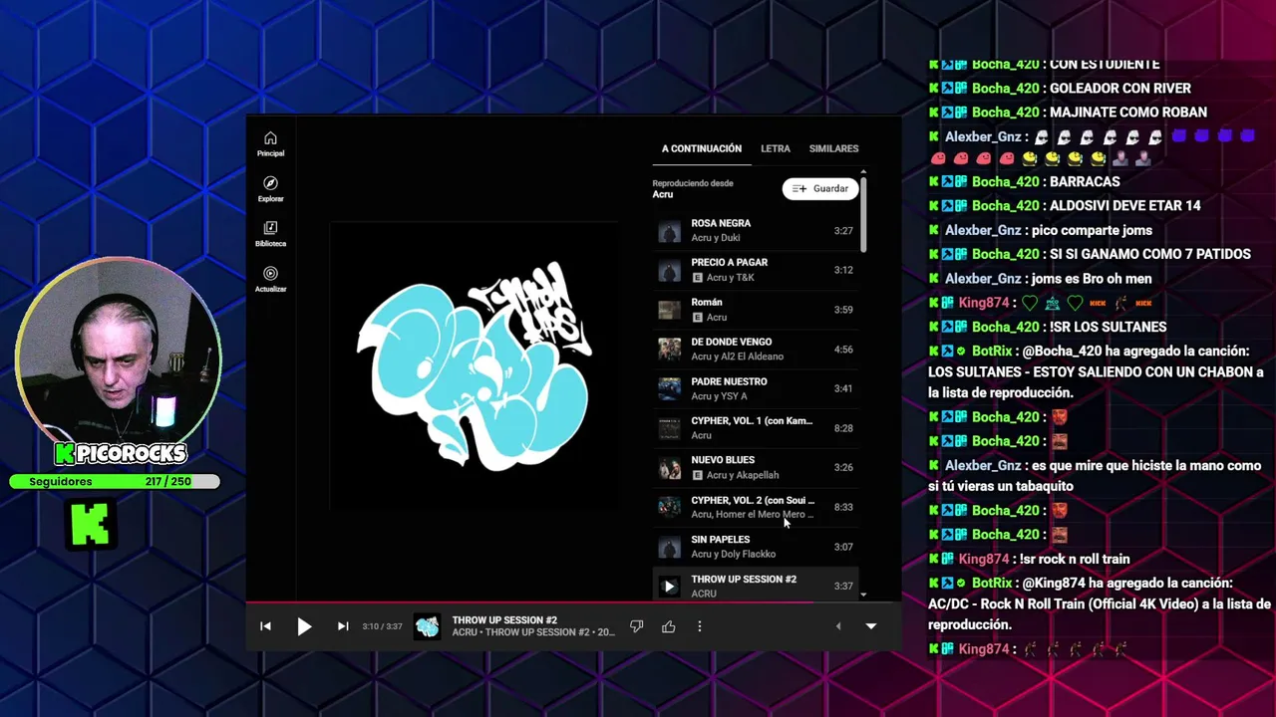
Task: Like the current song with thumbs up
Action: click(x=668, y=626)
